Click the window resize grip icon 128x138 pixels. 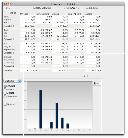122,132
